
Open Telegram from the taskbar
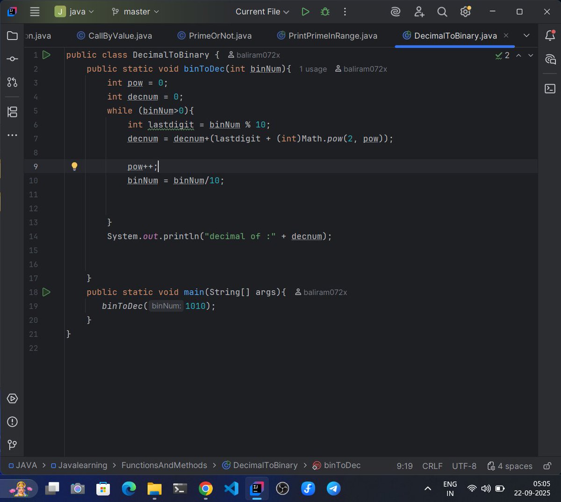(333, 488)
